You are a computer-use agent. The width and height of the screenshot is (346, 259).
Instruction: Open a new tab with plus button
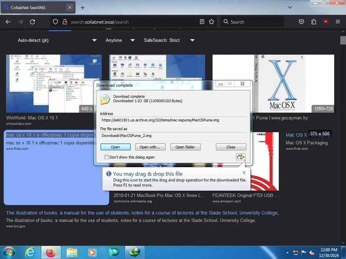click(x=82, y=7)
